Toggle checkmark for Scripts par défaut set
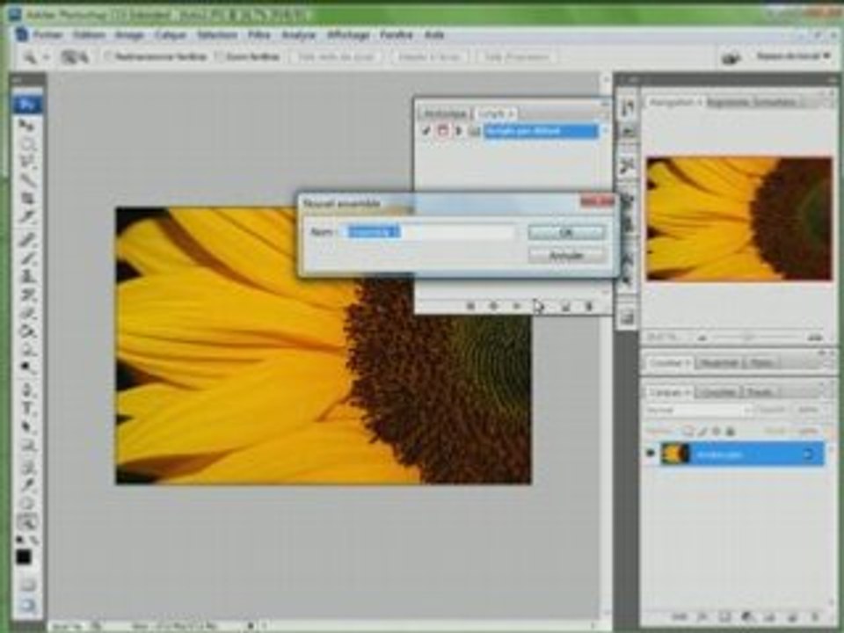Screen dimensions: 844x633 coord(426,131)
